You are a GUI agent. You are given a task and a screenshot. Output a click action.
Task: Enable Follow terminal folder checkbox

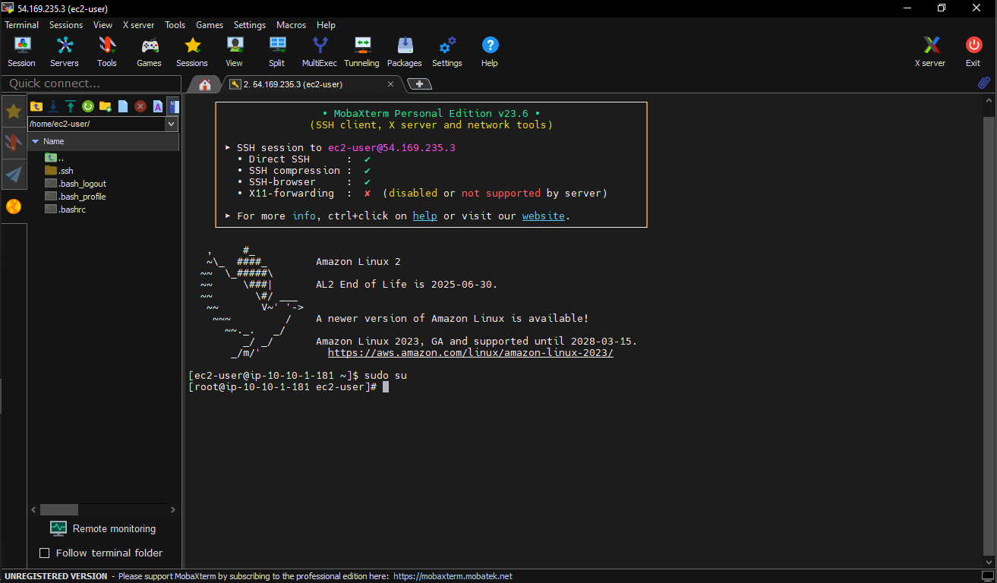pos(44,553)
